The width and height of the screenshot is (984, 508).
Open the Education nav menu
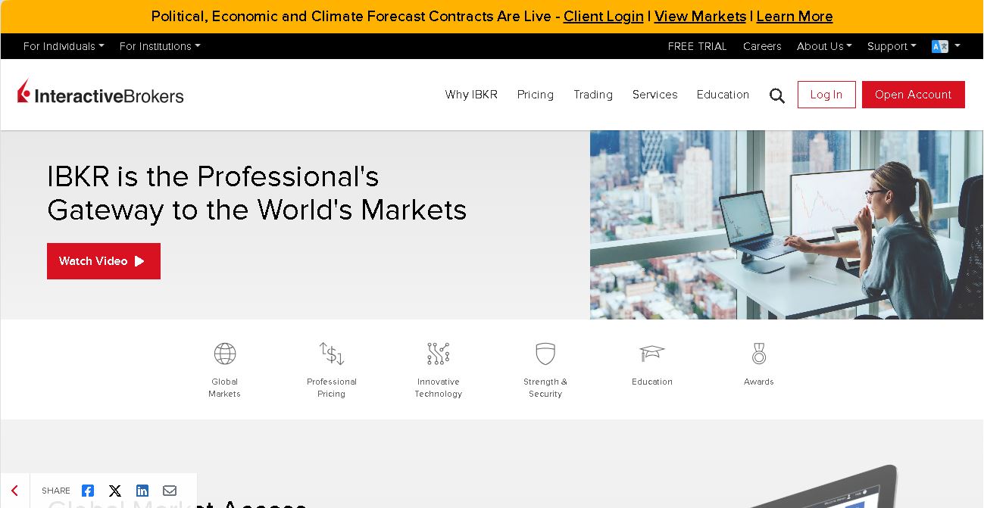pos(723,95)
